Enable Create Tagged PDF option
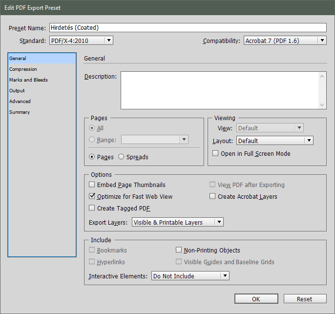 coord(92,209)
